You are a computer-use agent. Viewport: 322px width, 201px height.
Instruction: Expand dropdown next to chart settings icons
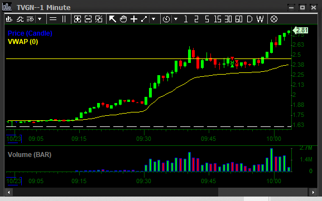[x=40, y=19]
